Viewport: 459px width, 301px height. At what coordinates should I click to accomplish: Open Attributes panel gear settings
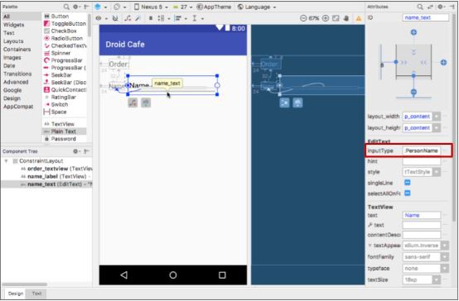point(441,7)
